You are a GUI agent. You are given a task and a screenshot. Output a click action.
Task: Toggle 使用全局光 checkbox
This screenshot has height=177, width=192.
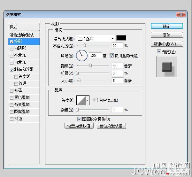[111, 56]
